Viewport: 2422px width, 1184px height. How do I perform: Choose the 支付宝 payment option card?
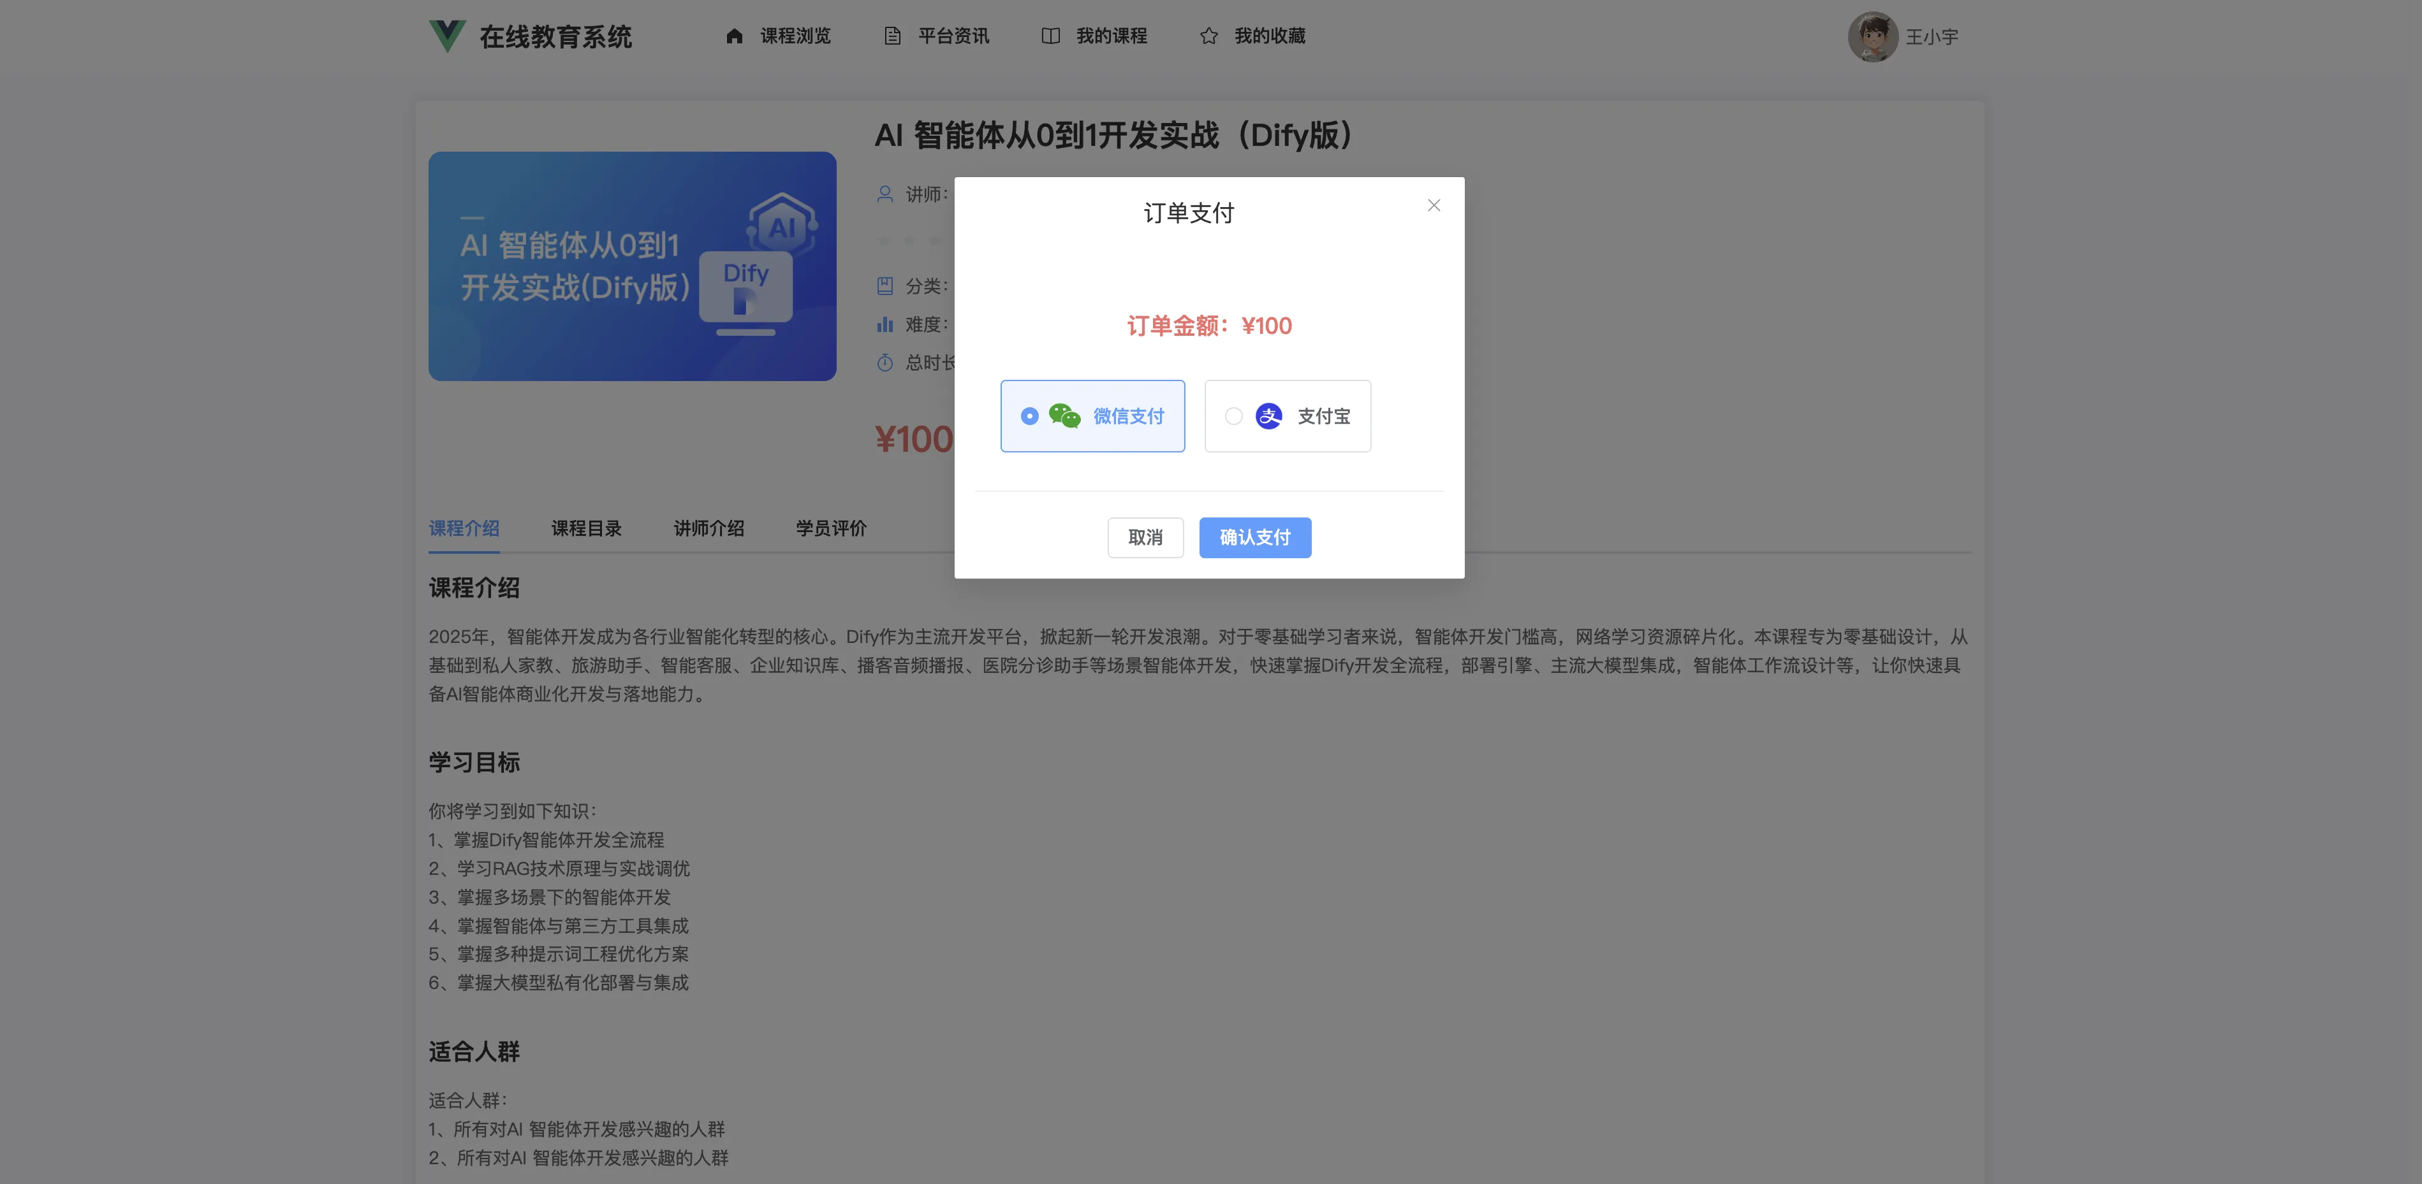[1287, 415]
